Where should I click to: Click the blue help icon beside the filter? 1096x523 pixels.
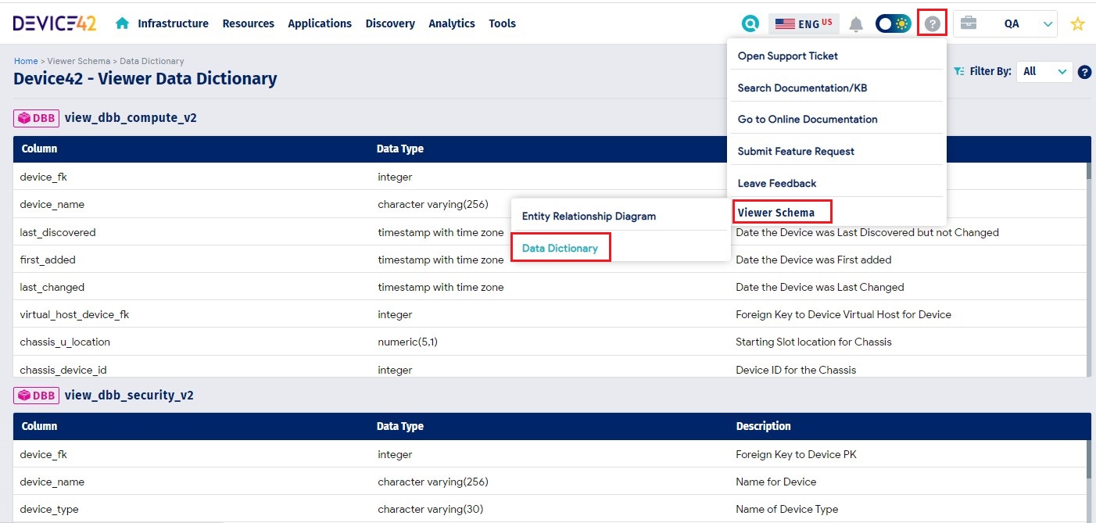pos(1084,72)
